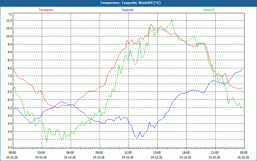257x161 pixels.
Task: Click the 5,0 y-axis value
Action: point(10,116)
